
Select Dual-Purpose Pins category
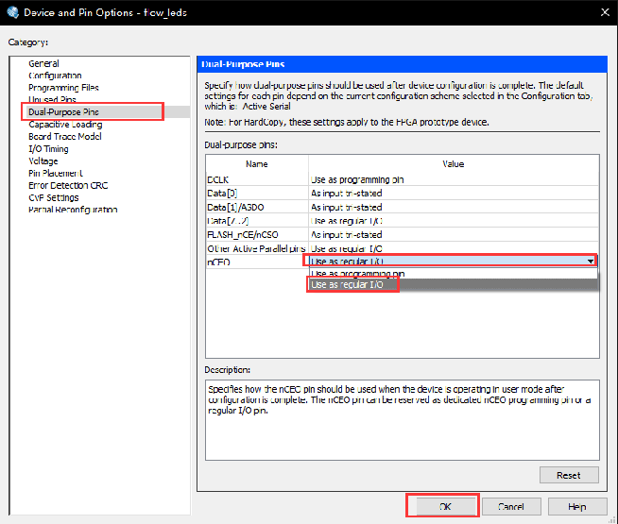(63, 111)
